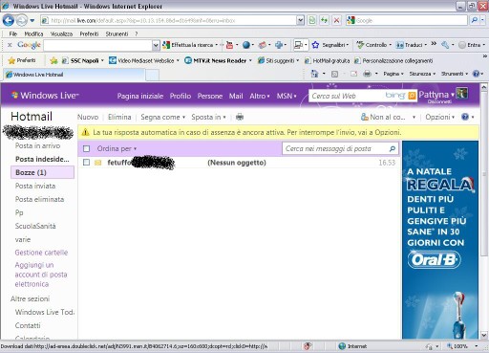The image size is (489, 353).
Task: Click the YouTube icon in Google toolbar
Action: (229, 45)
